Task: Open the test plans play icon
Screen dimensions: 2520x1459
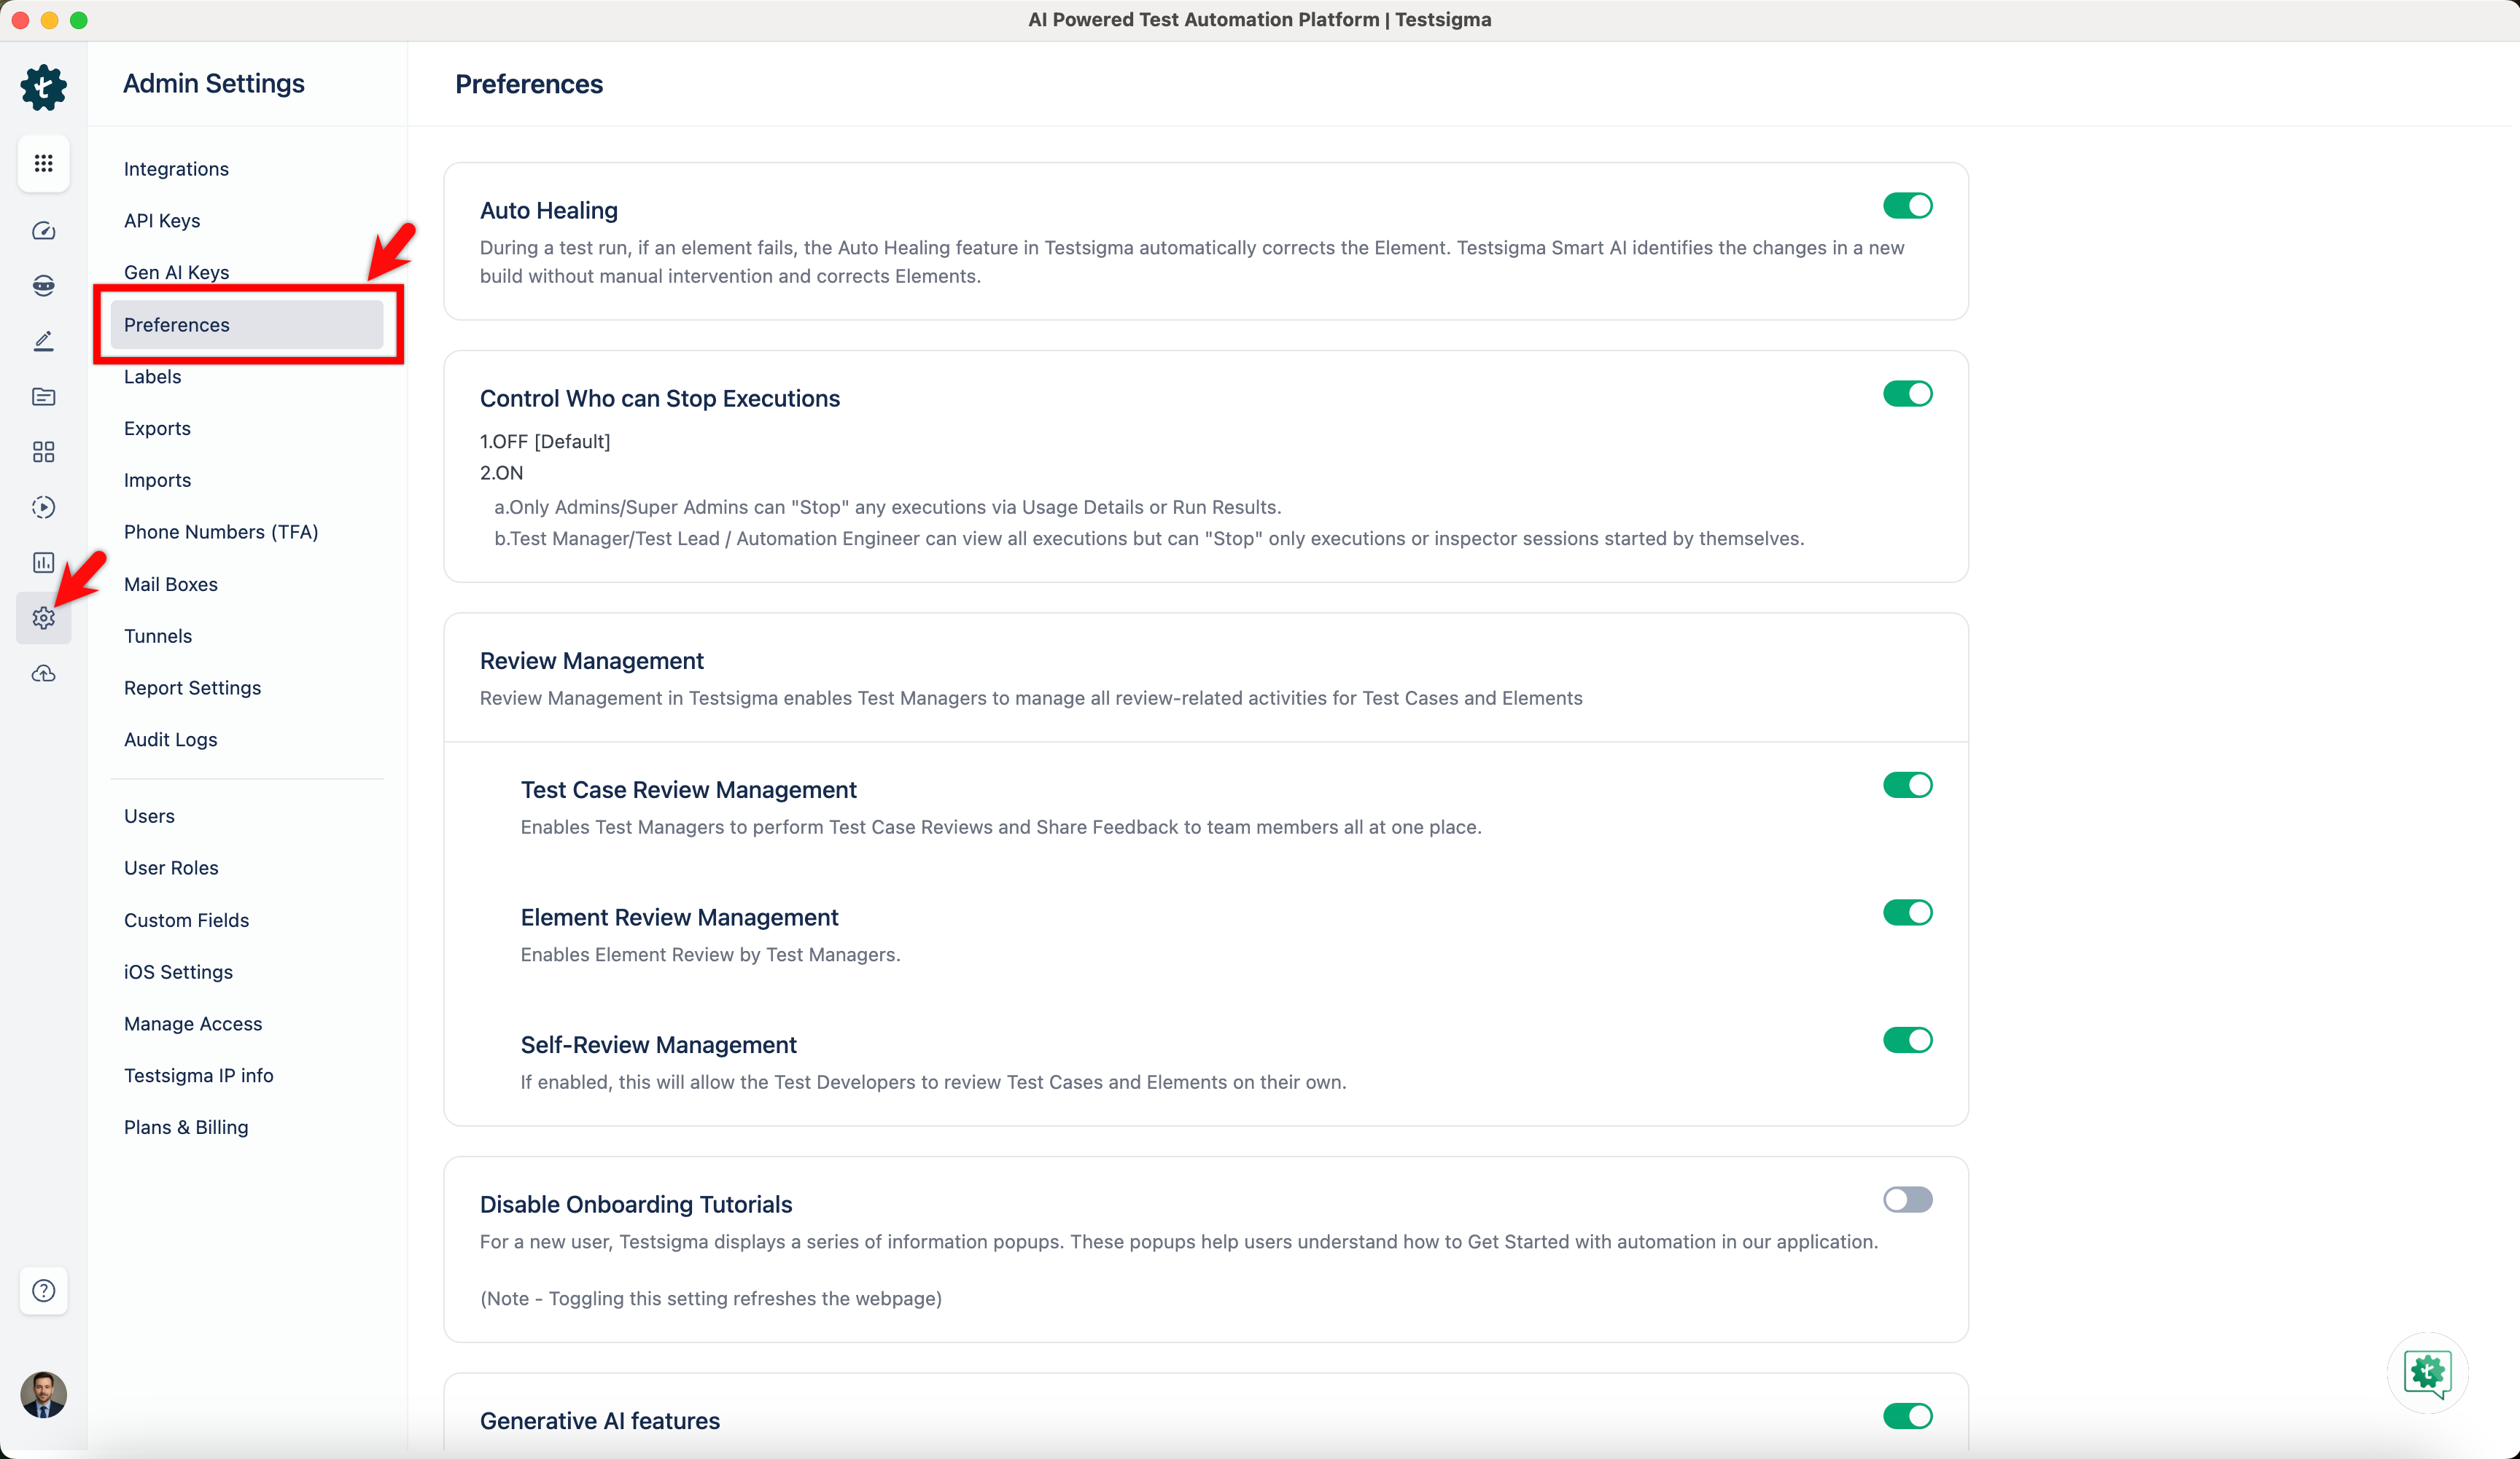Action: point(43,506)
